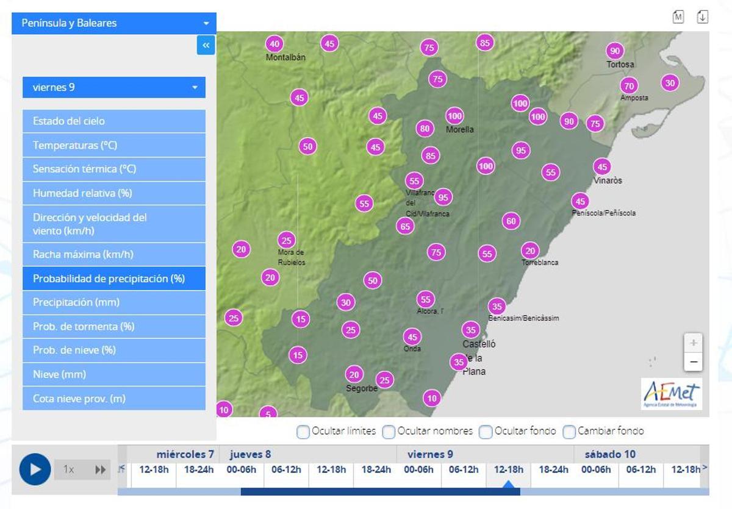This screenshot has height=509, width=732.
Task: Select 'Cota nieve prov. (m)' in sidebar
Action: tap(114, 398)
